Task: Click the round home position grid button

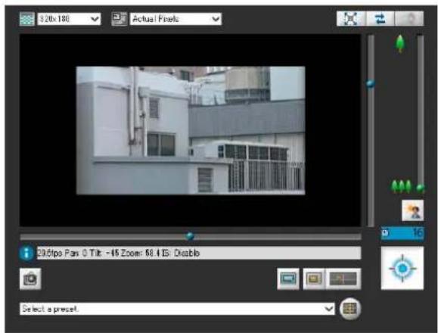Action: click(x=350, y=309)
